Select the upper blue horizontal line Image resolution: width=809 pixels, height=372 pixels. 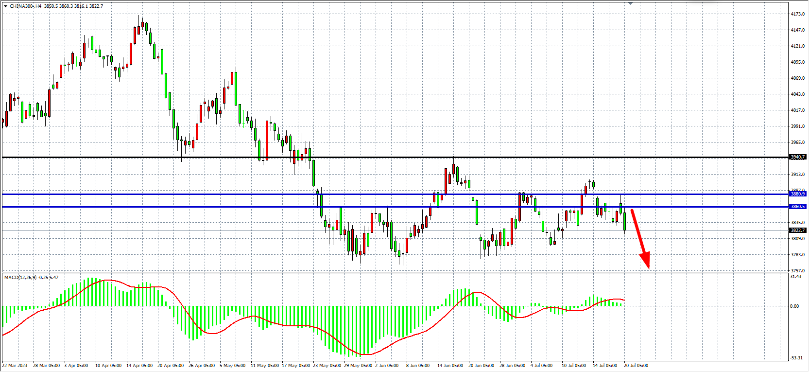click(194, 194)
